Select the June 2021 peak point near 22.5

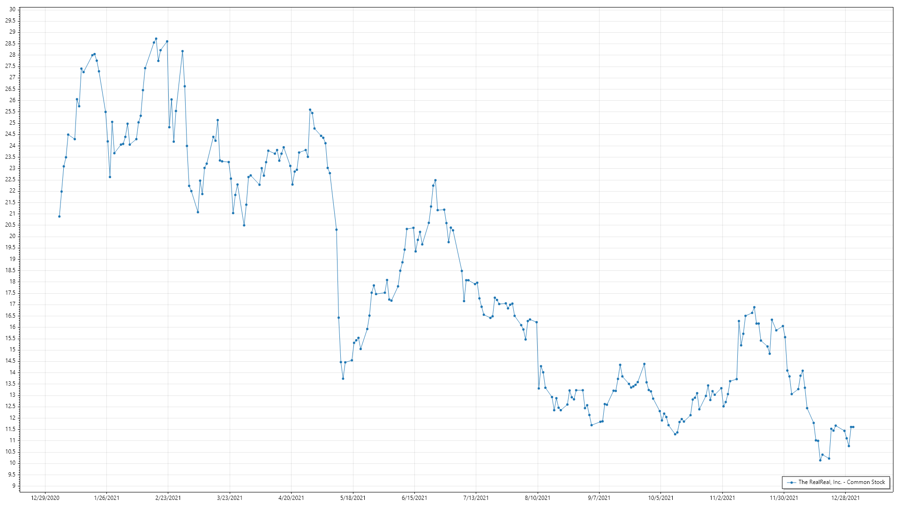[435, 180]
